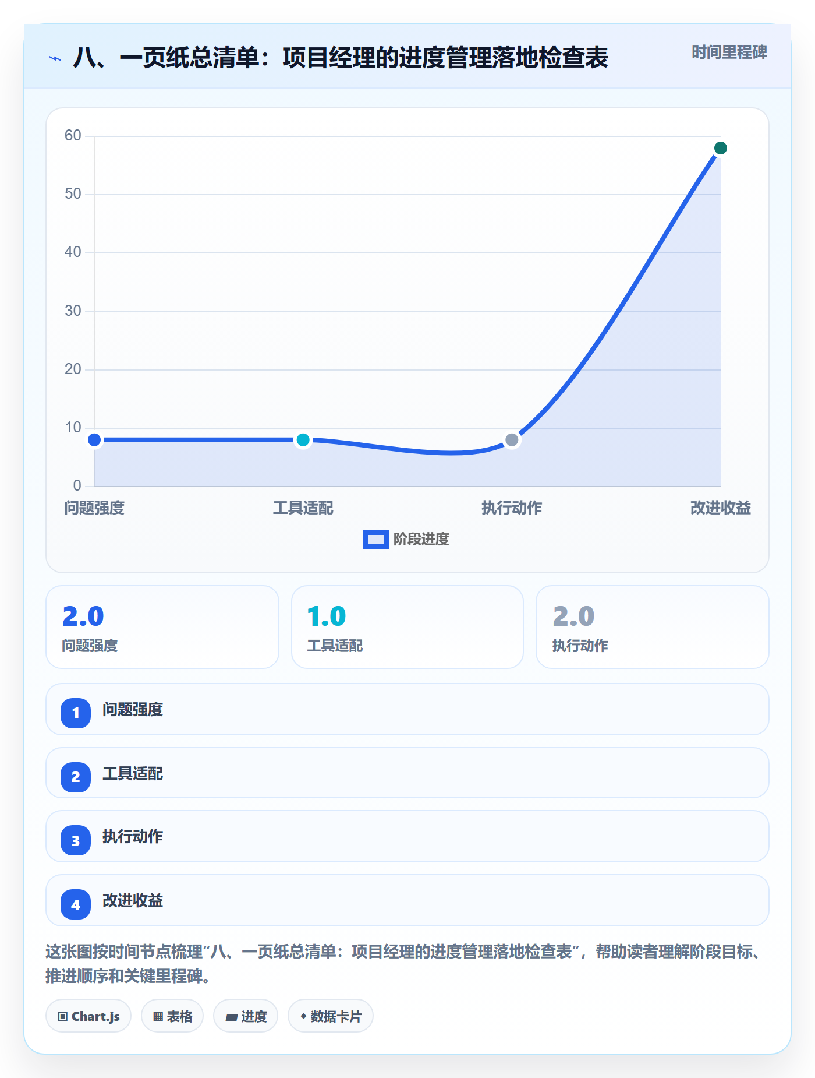Image resolution: width=815 pixels, height=1078 pixels.
Task: Click numbered badge 2 for 工具适配
Action: (76, 777)
